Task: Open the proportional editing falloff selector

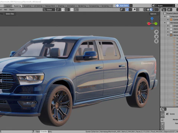Action: 76,10
